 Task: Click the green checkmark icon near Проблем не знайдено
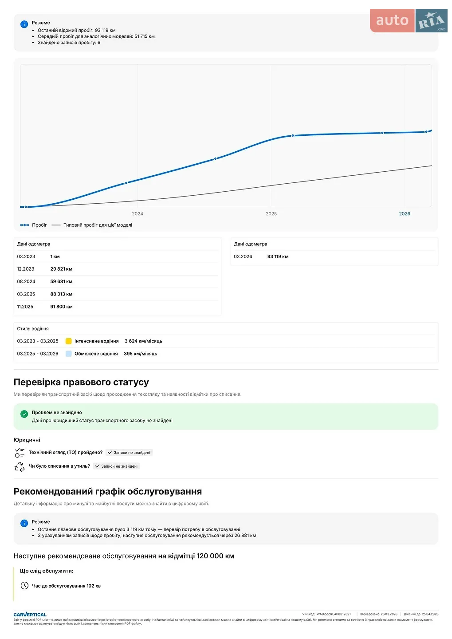click(x=24, y=414)
